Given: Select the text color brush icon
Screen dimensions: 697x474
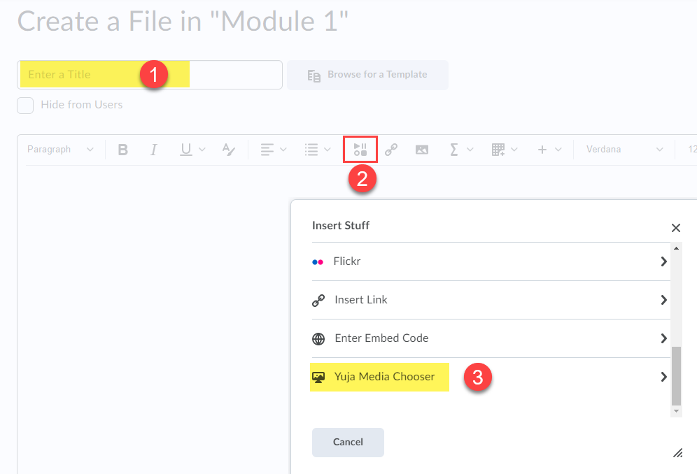Looking at the screenshot, I should click(228, 150).
